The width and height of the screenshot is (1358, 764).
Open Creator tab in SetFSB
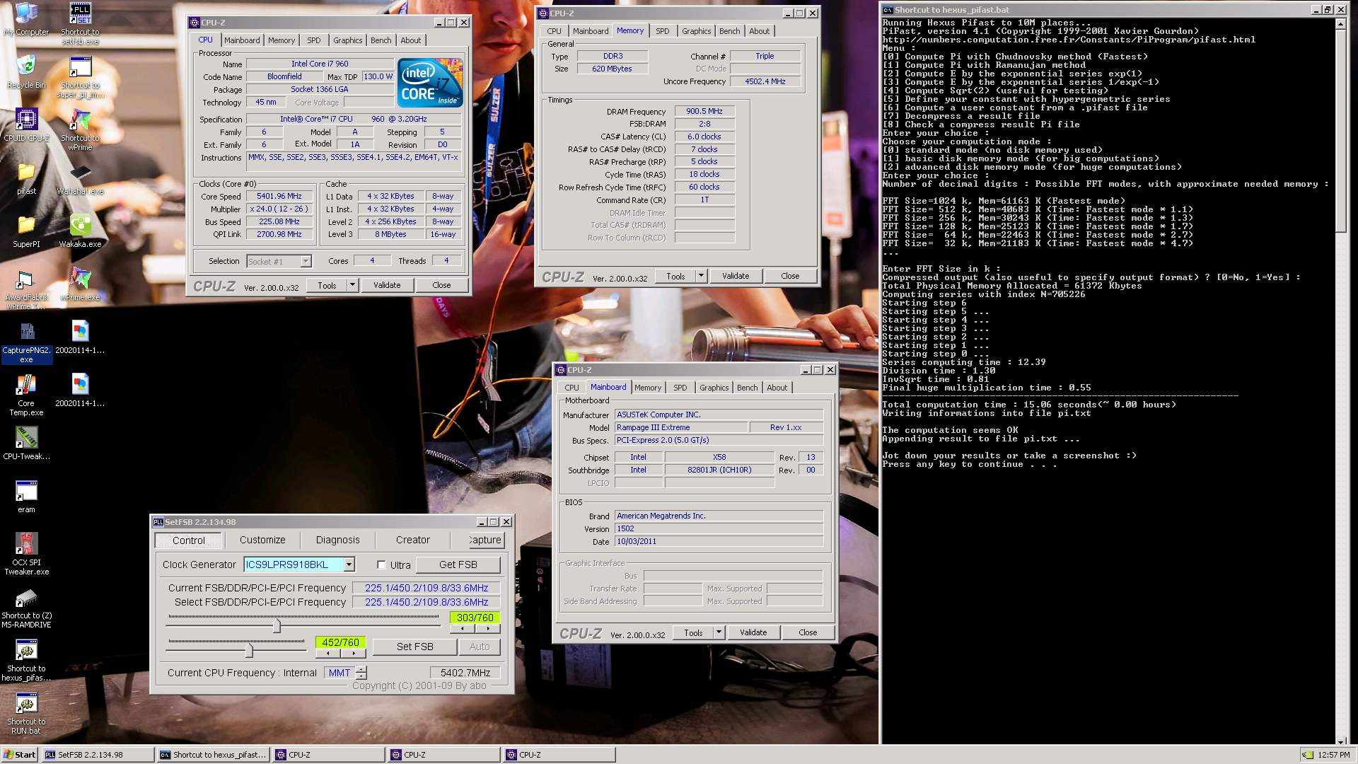pyautogui.click(x=413, y=540)
